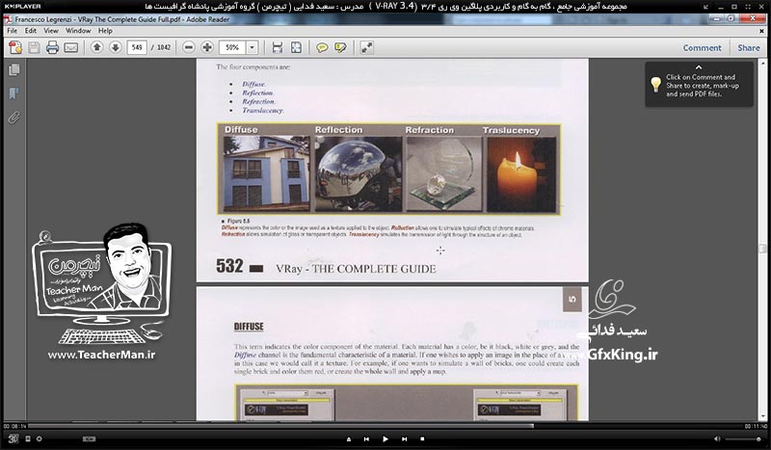771x450 pixels.
Task: Play the video in KMPlayer
Action: coord(385,438)
